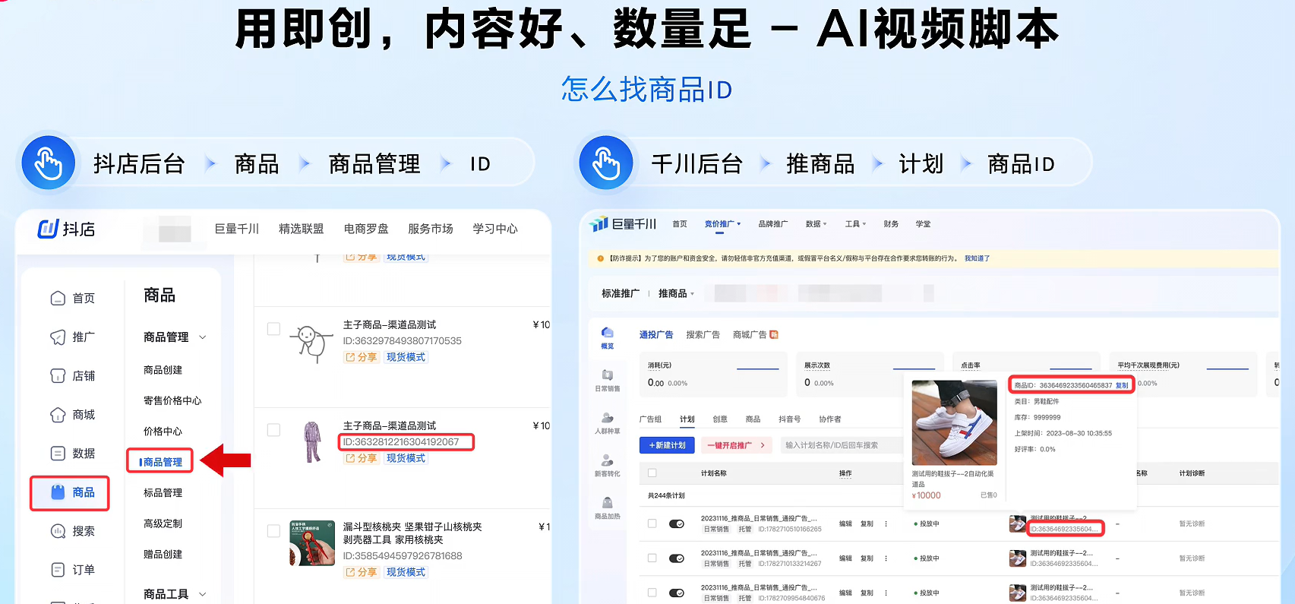Image resolution: width=1295 pixels, height=604 pixels.
Task: Select the 商品 product bag icon
Action: pos(58,492)
